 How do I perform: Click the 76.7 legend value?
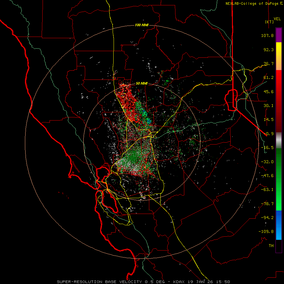tap(269, 63)
